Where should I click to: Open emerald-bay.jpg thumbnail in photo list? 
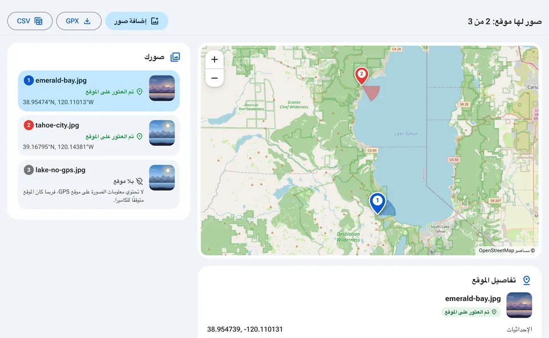coord(162,88)
